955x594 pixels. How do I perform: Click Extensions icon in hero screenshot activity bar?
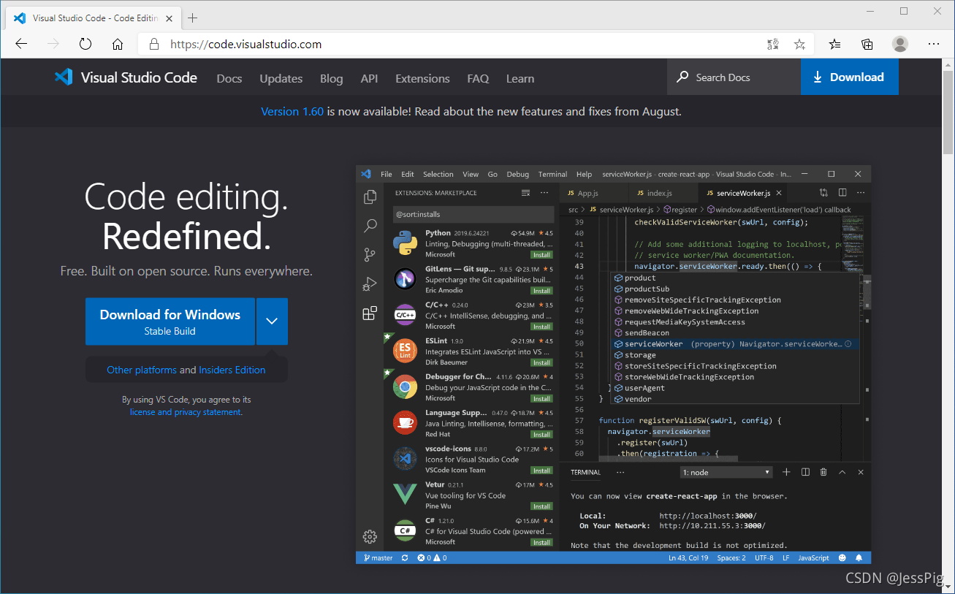tap(370, 313)
